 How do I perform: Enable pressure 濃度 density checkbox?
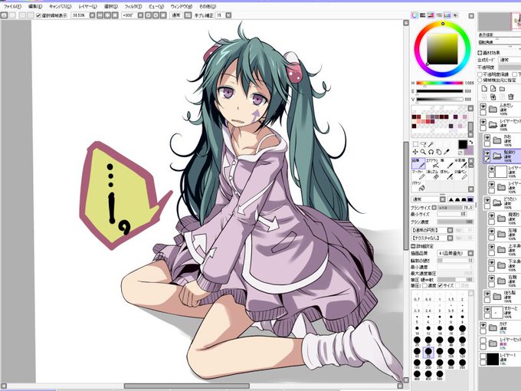[425, 286]
